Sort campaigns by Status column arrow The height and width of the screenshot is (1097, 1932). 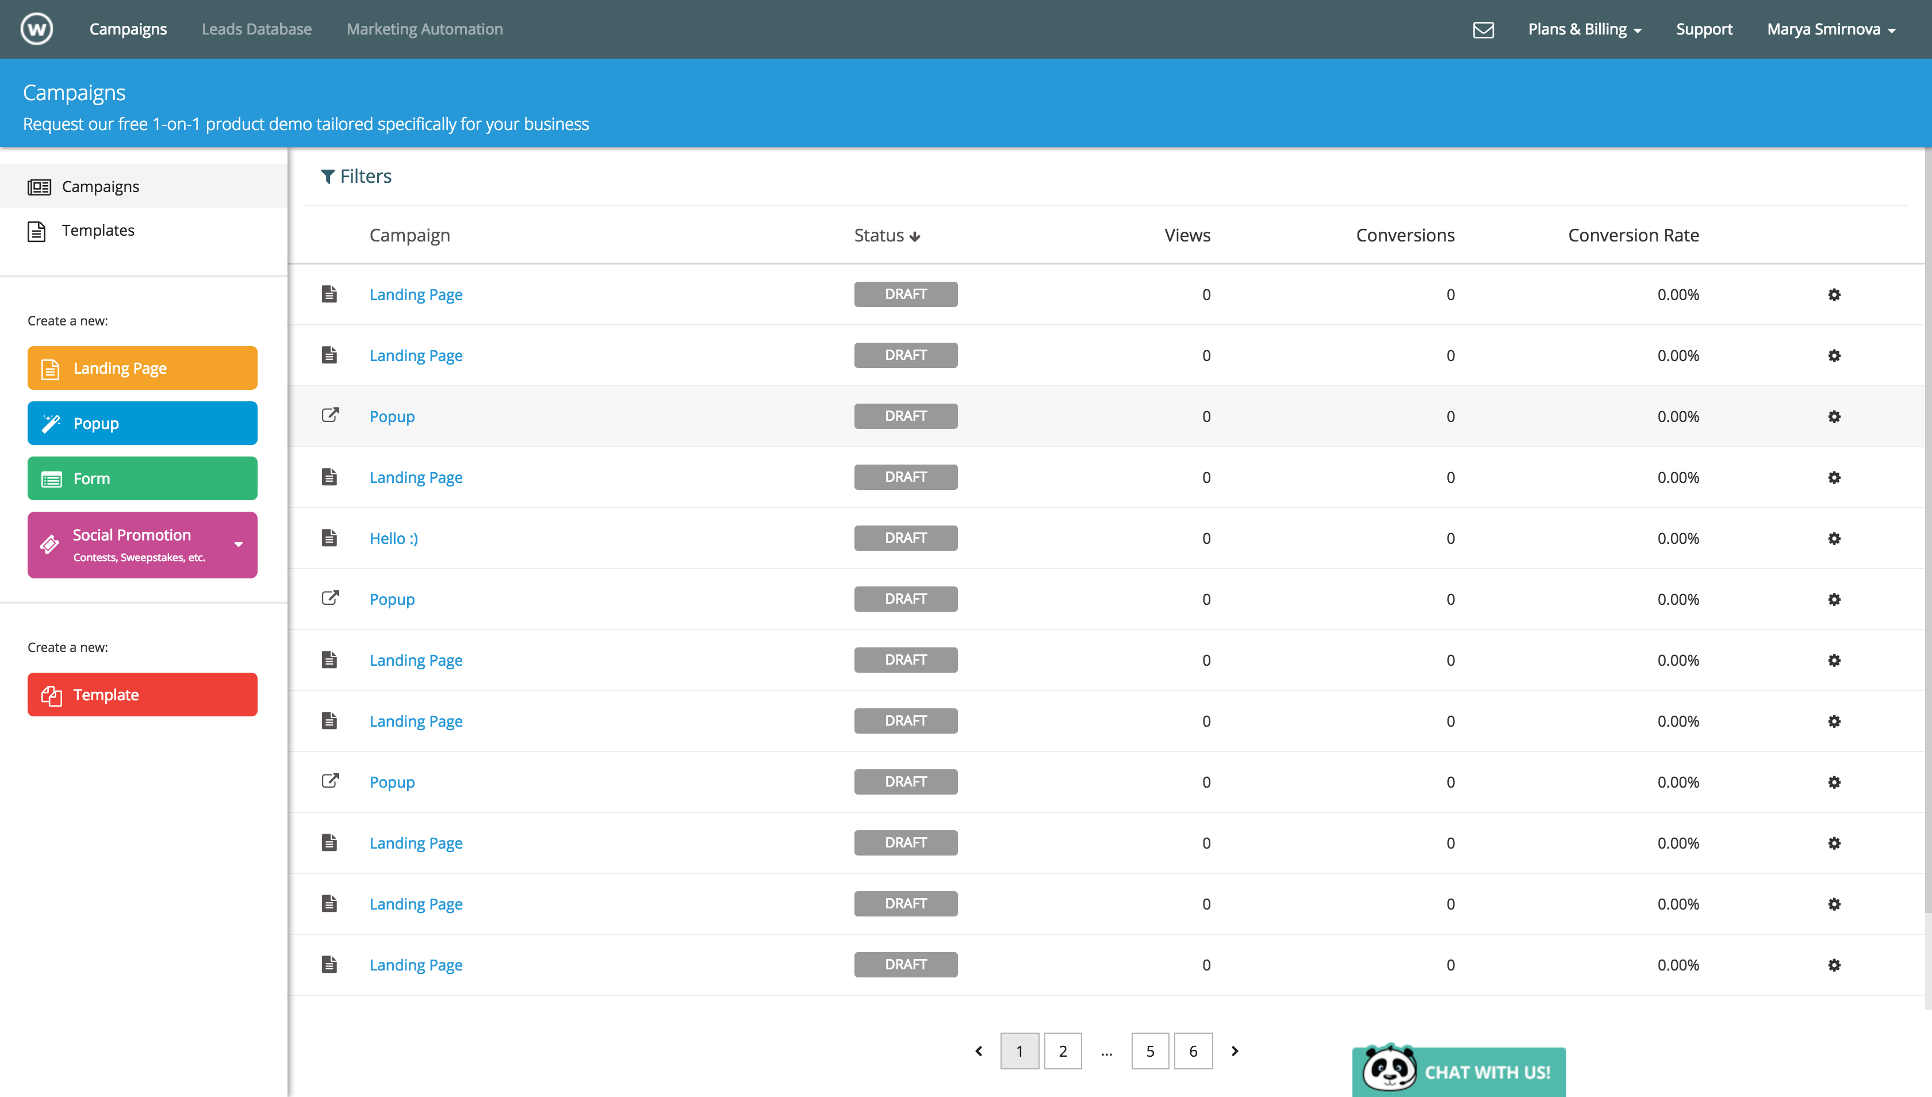point(915,236)
